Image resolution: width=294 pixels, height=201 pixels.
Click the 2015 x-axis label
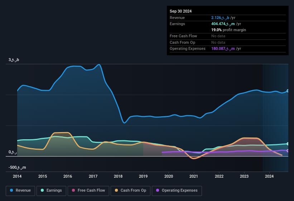[x=43, y=176]
